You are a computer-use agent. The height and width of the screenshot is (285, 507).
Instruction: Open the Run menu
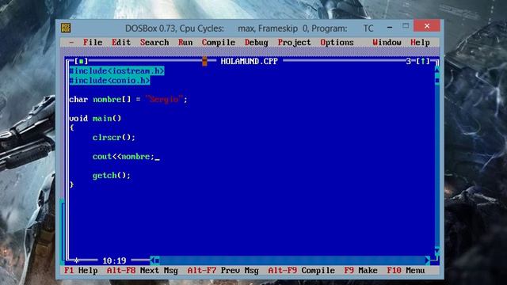coord(185,42)
